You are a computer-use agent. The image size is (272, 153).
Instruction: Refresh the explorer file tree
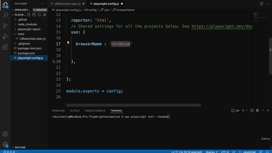(40, 15)
